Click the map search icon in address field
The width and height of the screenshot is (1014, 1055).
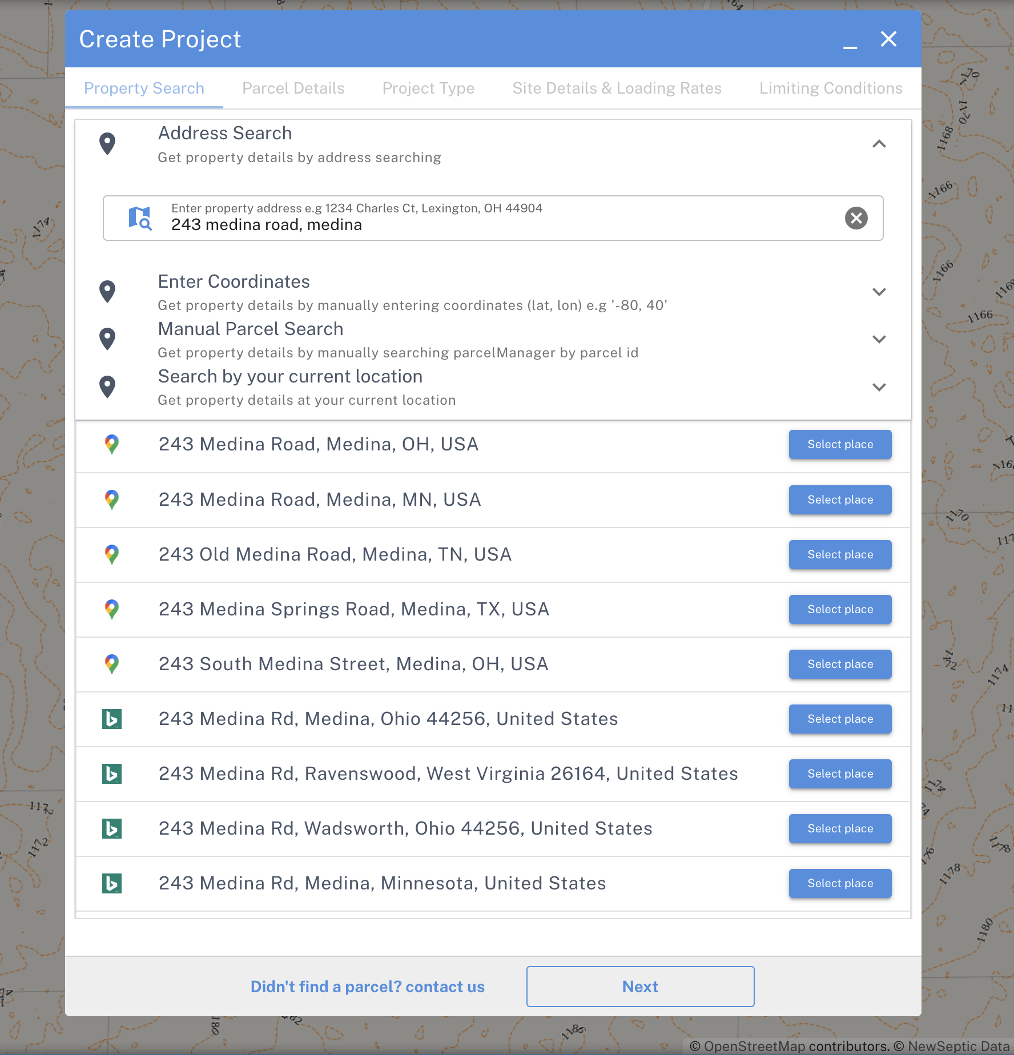pyautogui.click(x=140, y=218)
